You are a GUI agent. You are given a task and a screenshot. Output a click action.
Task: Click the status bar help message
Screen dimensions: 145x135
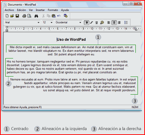(x=23, y=107)
